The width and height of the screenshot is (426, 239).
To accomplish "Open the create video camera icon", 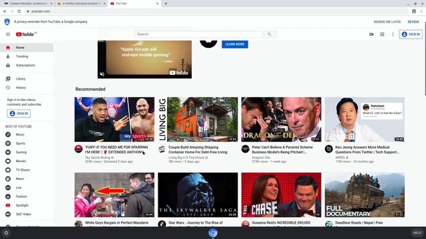I will pos(371,34).
